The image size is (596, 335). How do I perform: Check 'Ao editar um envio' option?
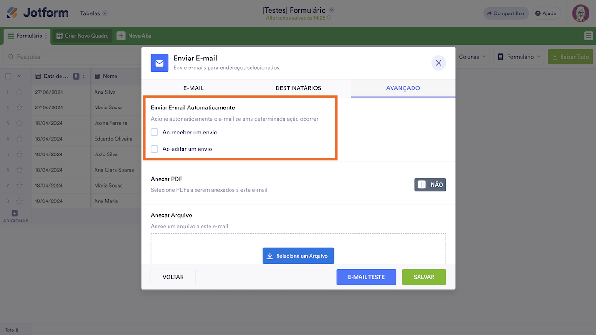point(155,149)
